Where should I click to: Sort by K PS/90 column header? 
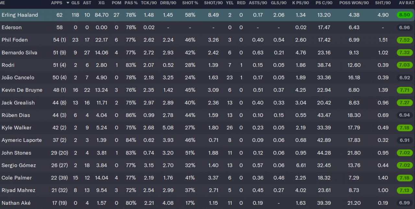[x=301, y=3]
